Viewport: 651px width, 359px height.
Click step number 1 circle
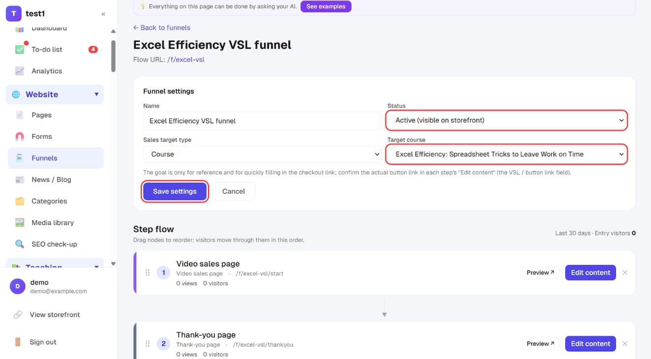163,273
